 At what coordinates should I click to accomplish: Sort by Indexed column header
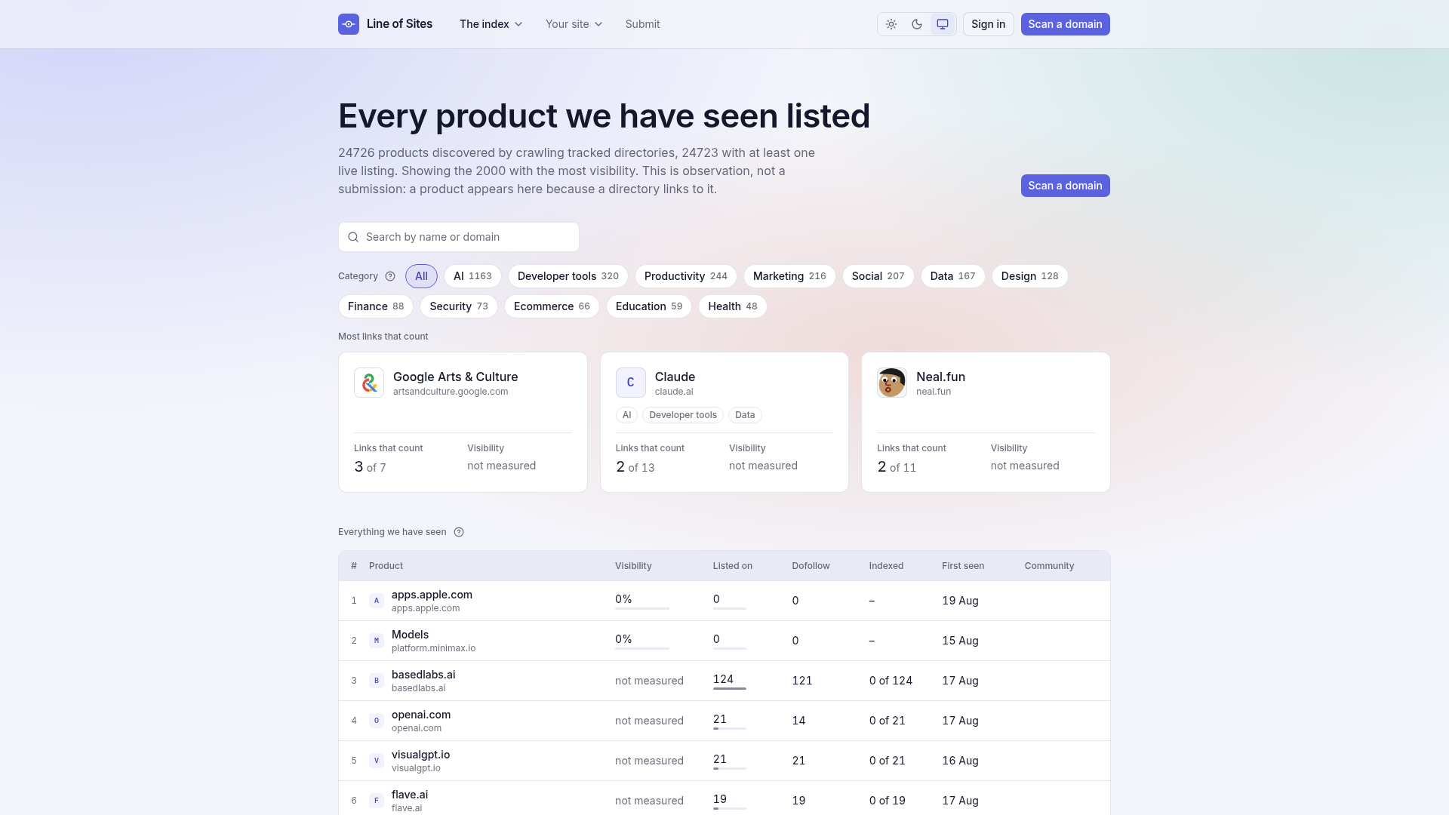(x=886, y=566)
